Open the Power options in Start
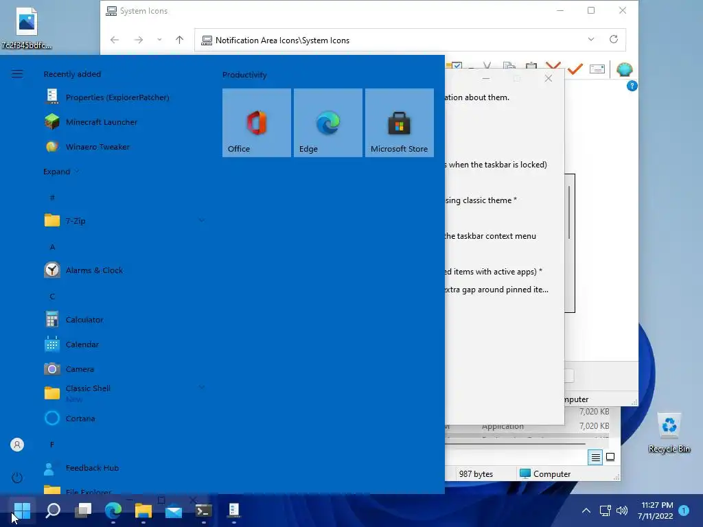703x527 pixels. click(17, 478)
